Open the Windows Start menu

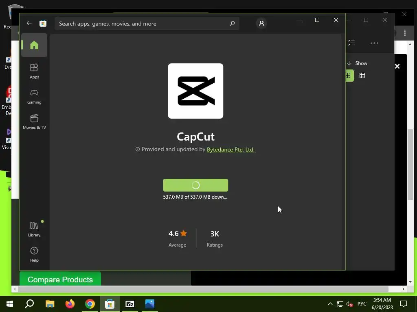tap(10, 304)
